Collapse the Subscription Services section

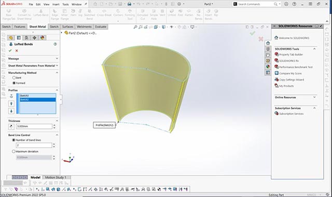(x=314, y=108)
